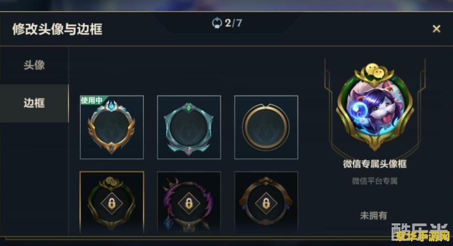
Task: Choose the teal crystal avatar frame
Action: 189,127
